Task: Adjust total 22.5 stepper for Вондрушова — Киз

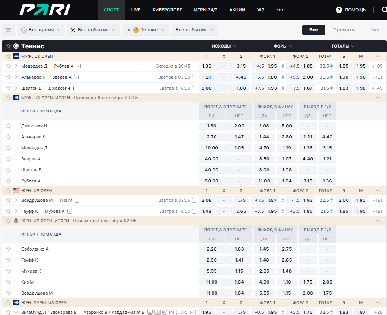Action: pyautogui.click(x=332, y=200)
